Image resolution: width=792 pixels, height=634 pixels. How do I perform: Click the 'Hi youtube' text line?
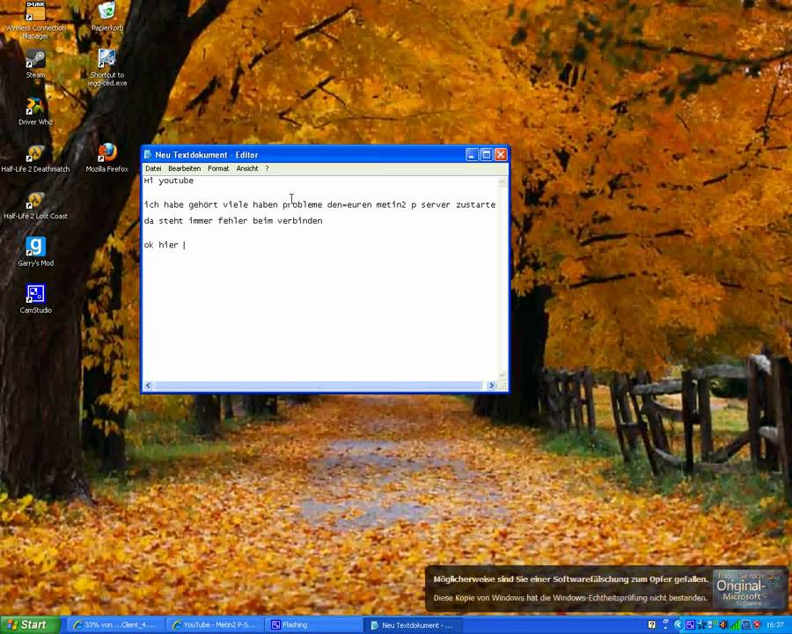[x=169, y=181]
